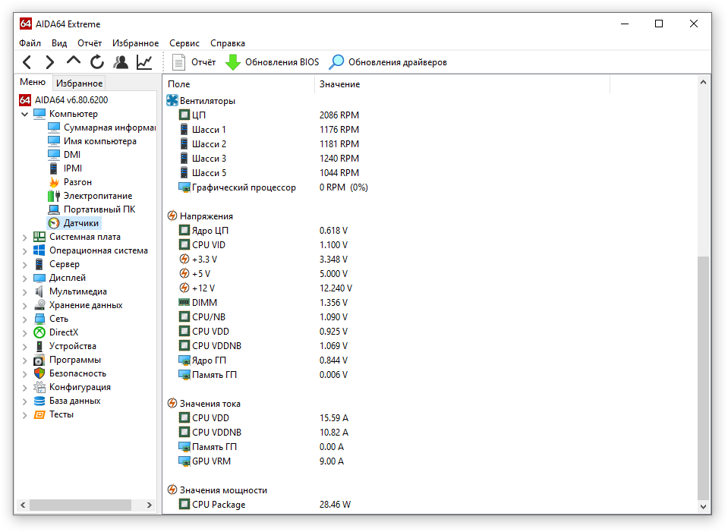This screenshot has height=532, width=728.
Task: Expand the Операционная система node
Action: pos(24,250)
